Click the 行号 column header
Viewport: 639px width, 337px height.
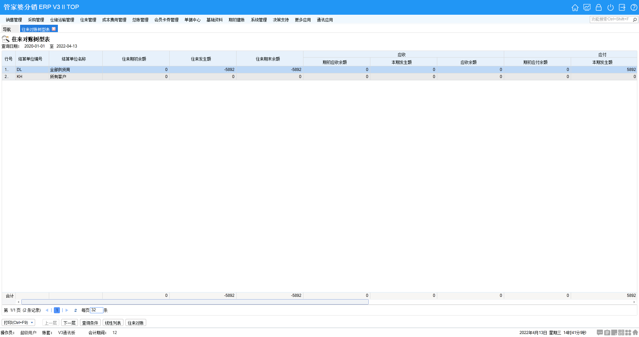click(x=9, y=59)
